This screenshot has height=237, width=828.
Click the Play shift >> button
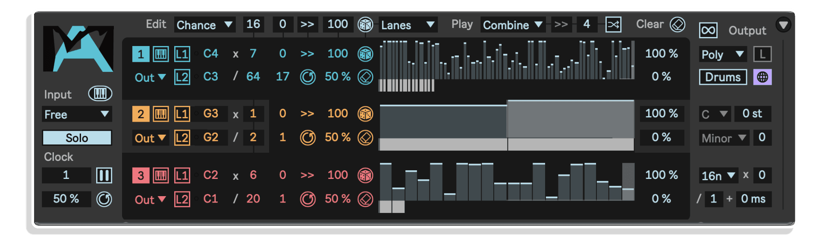[561, 25]
